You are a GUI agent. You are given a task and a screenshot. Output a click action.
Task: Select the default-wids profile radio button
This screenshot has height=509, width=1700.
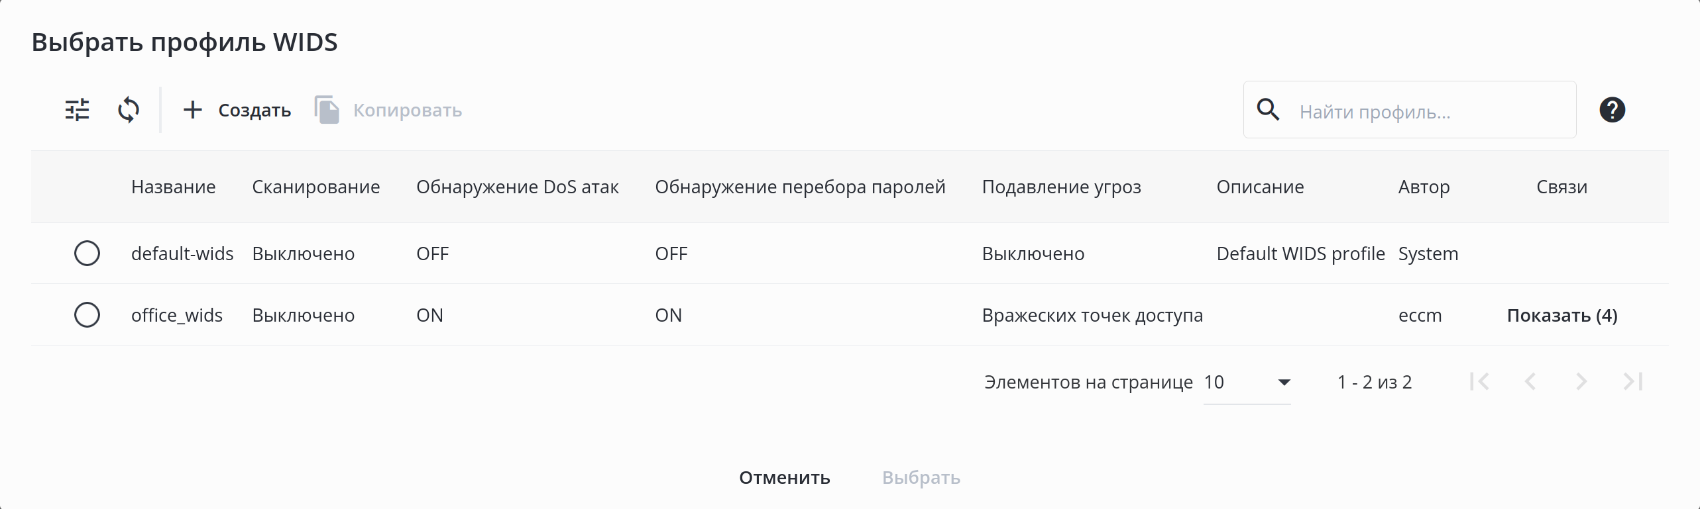click(87, 254)
